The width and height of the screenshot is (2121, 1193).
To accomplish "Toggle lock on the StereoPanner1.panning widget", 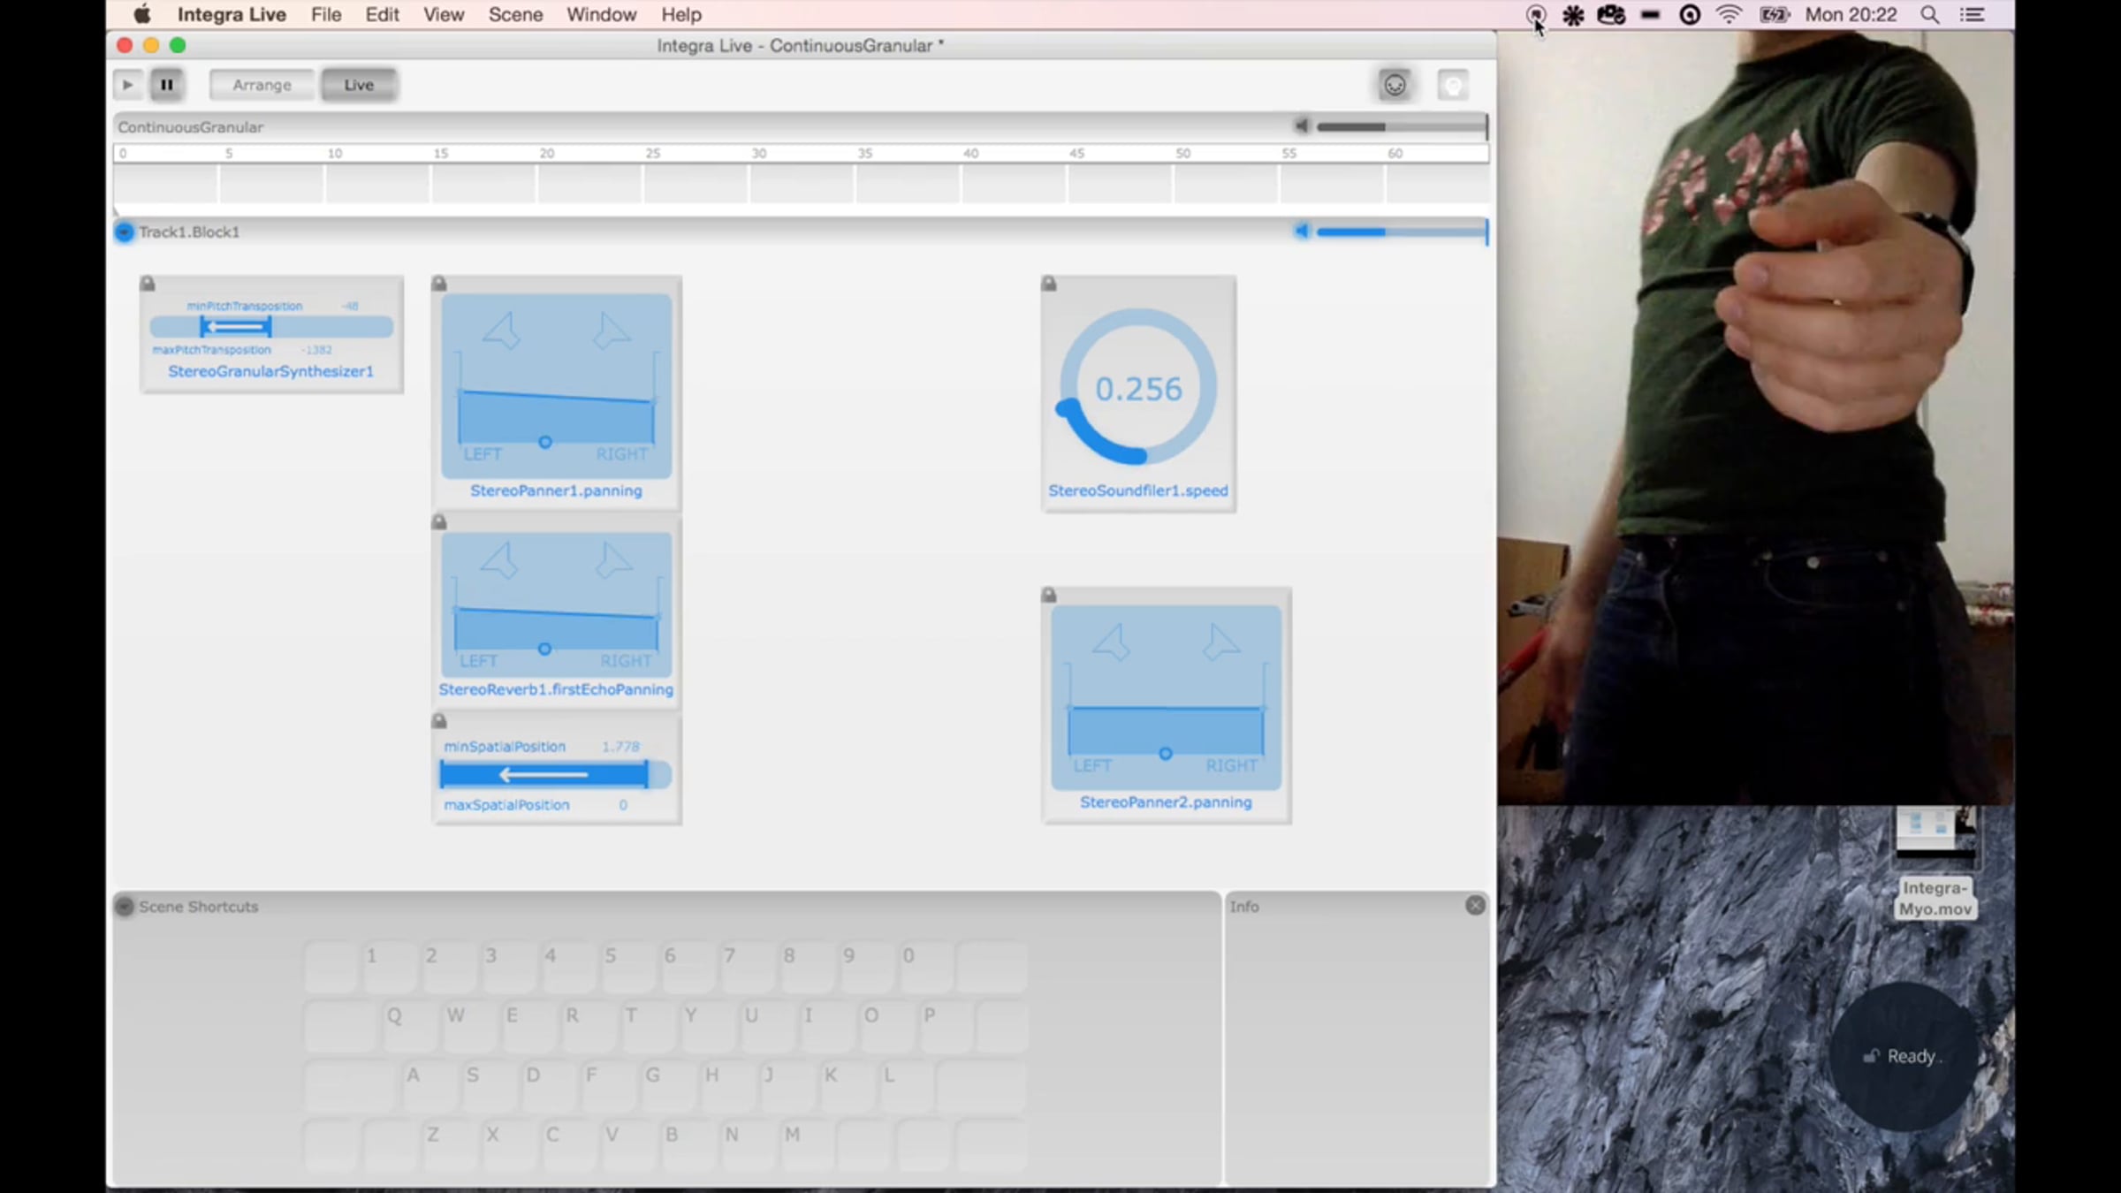I will click(x=439, y=284).
